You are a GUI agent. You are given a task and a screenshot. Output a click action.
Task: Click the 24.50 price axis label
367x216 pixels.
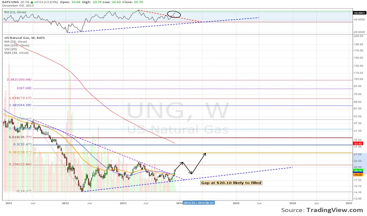(x=358, y=161)
